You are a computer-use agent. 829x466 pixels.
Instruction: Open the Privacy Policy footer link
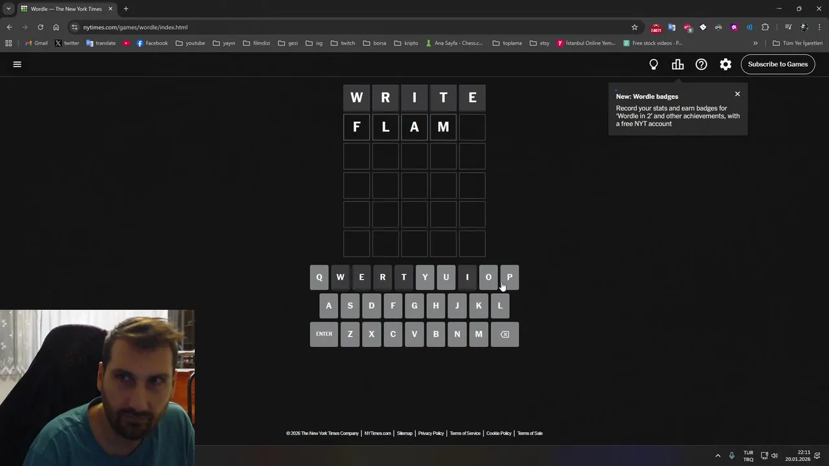[431, 433]
